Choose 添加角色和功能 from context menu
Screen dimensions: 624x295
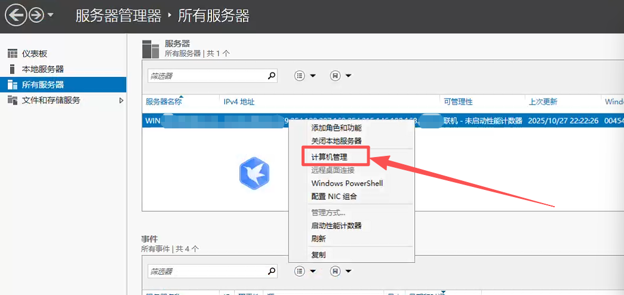336,127
